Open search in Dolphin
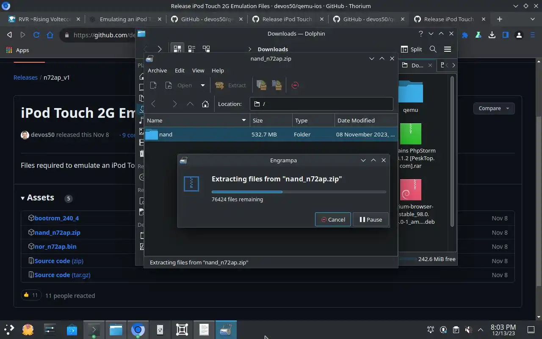The height and width of the screenshot is (339, 542). (x=433, y=49)
